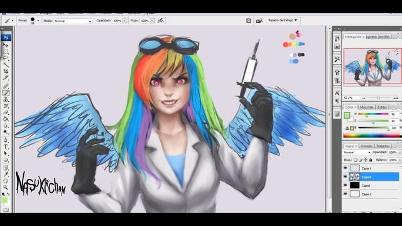Toggle lock image pixels brush icon
Viewport: 402px width, 226px height.
361,160
